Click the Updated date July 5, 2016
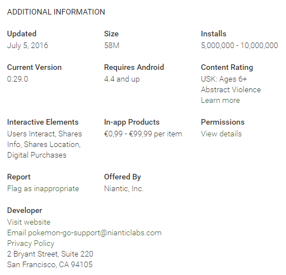The width and height of the screenshot is (286, 275). click(x=27, y=45)
